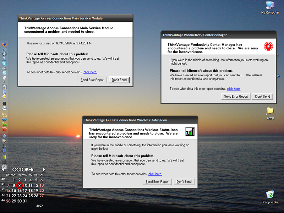The height and width of the screenshot is (213, 284).
Task: Open Skype from the left dock
Action: [4, 63]
